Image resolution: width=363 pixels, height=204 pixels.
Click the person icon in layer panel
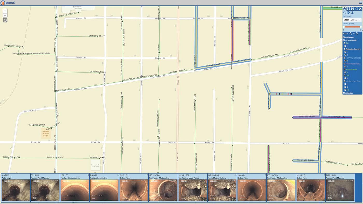352,13
